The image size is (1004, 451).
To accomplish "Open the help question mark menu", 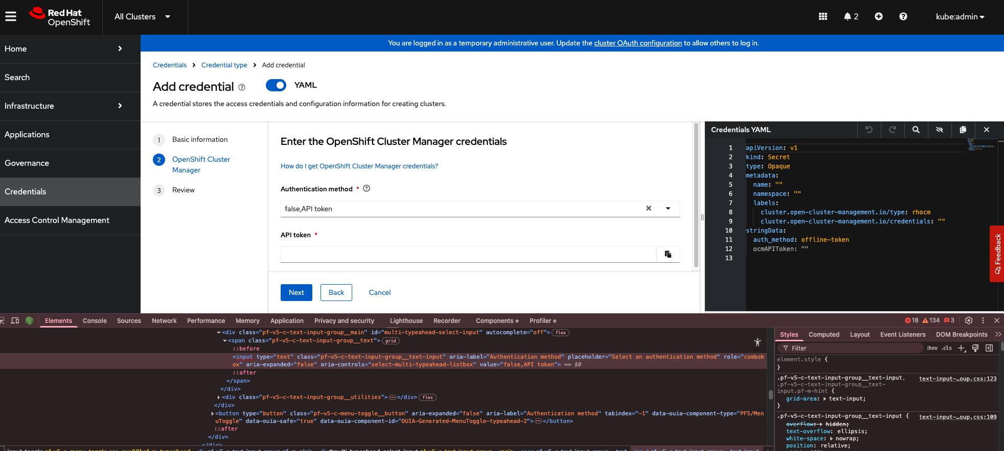I will click(903, 16).
